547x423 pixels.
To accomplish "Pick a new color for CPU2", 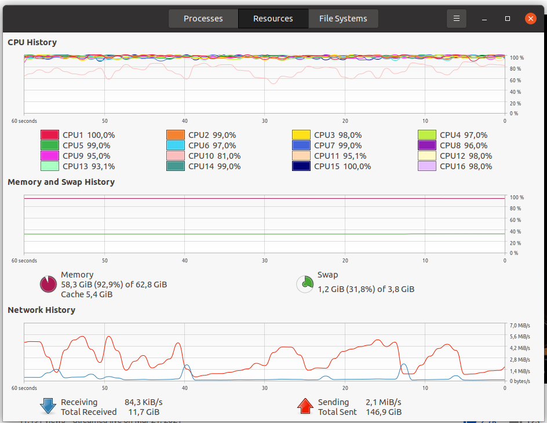I will coord(176,135).
